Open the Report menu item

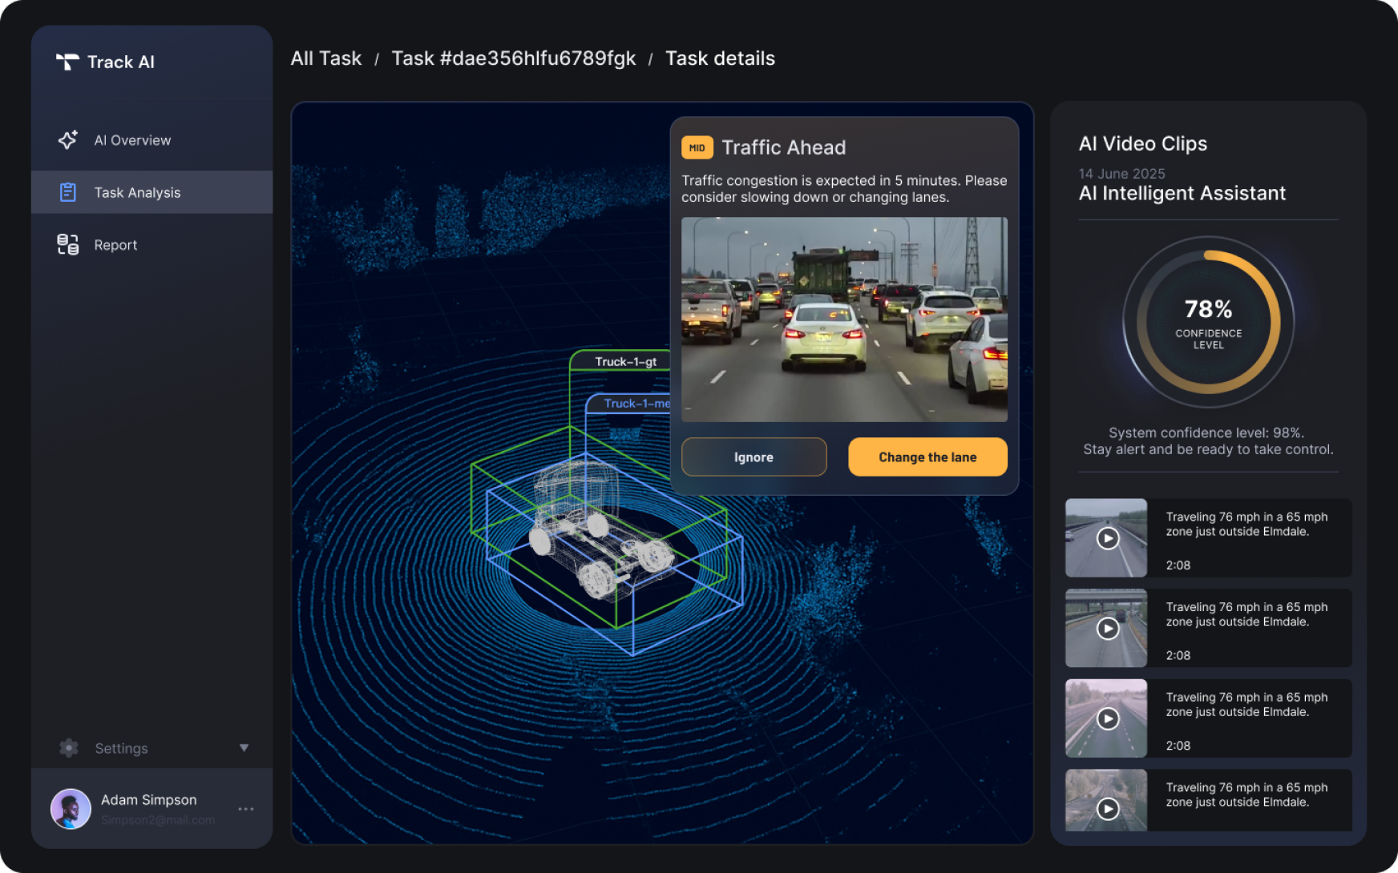tap(152, 245)
